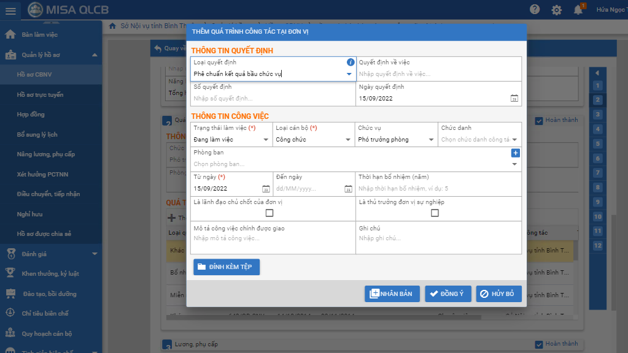
Task: Expand the Trạng thái làm việc dropdown
Action: click(x=266, y=140)
